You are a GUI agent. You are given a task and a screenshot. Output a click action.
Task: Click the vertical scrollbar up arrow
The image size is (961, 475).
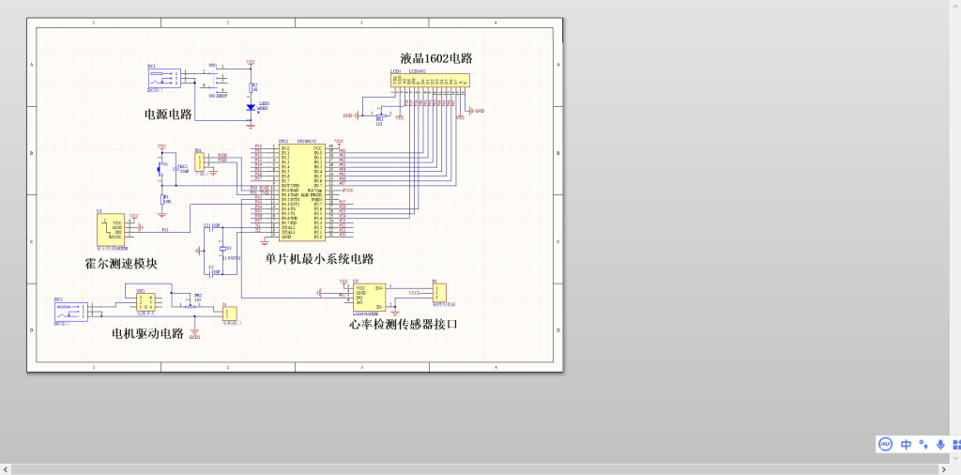[955, 5]
